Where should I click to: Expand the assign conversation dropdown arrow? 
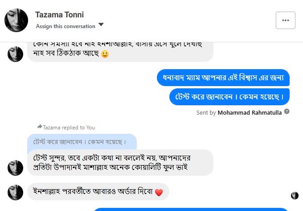tap(101, 25)
